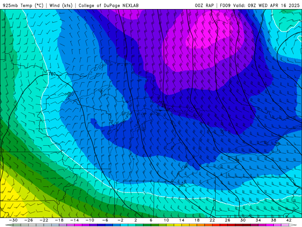Click the legend value "26"
The image size is (302, 227).
pos(228,220)
